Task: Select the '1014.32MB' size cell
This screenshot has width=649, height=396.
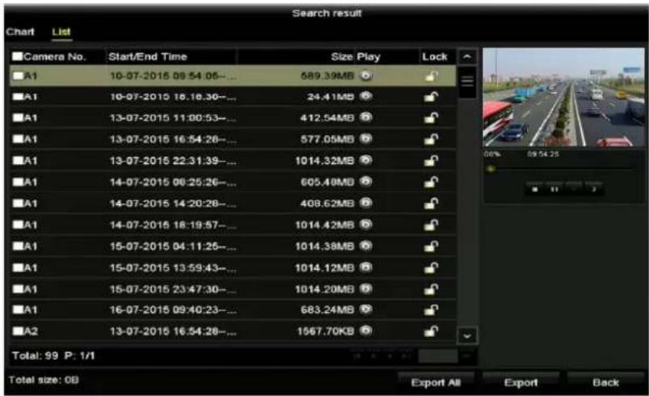Action: click(325, 161)
